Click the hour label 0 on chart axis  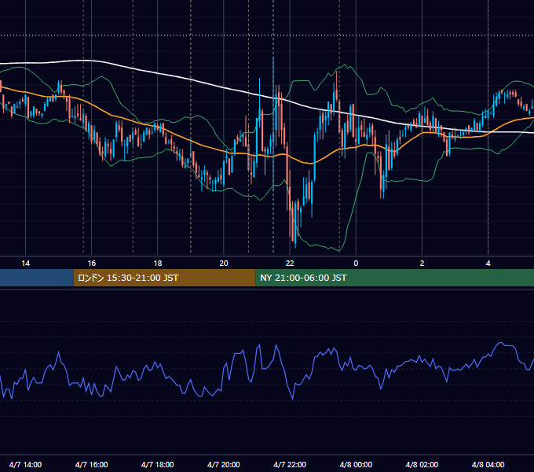tap(356, 264)
